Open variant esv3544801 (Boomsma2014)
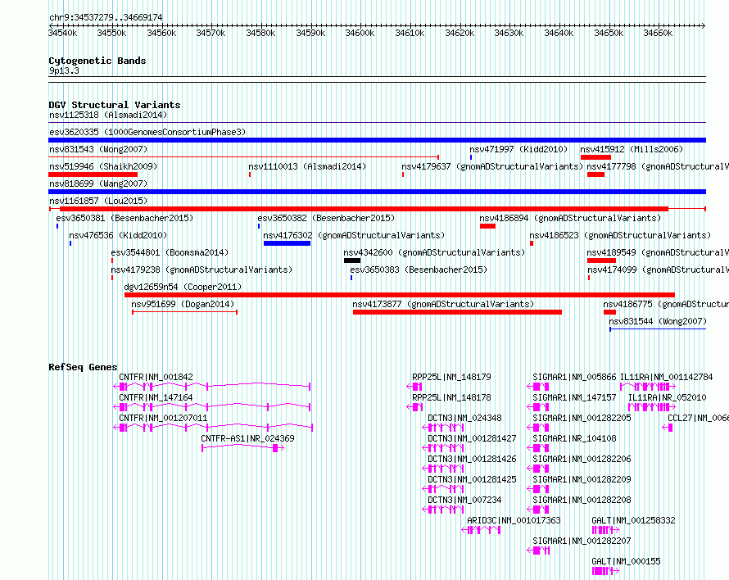729x580 pixels. (170, 252)
